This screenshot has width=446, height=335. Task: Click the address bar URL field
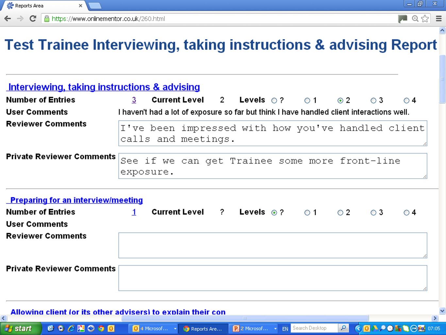click(x=219, y=19)
